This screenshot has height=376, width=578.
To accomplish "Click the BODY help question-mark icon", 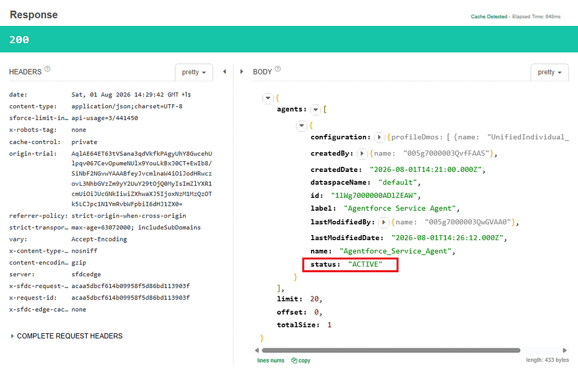I will click(x=278, y=69).
